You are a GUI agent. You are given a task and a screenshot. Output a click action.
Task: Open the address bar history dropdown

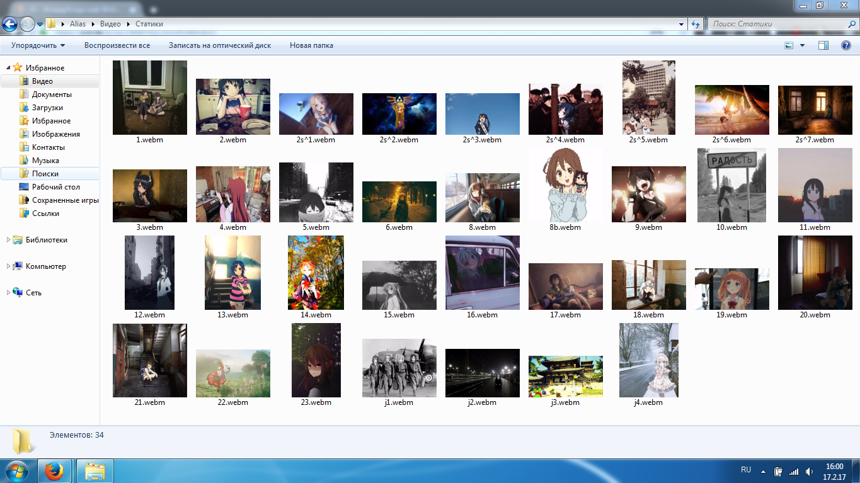point(682,24)
